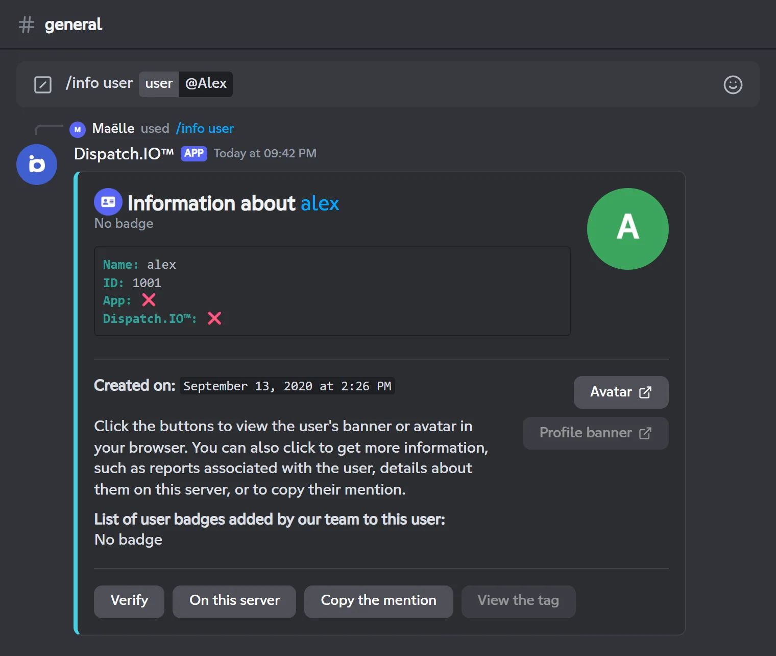
Task: Click the Name: alex line
Action: point(139,265)
